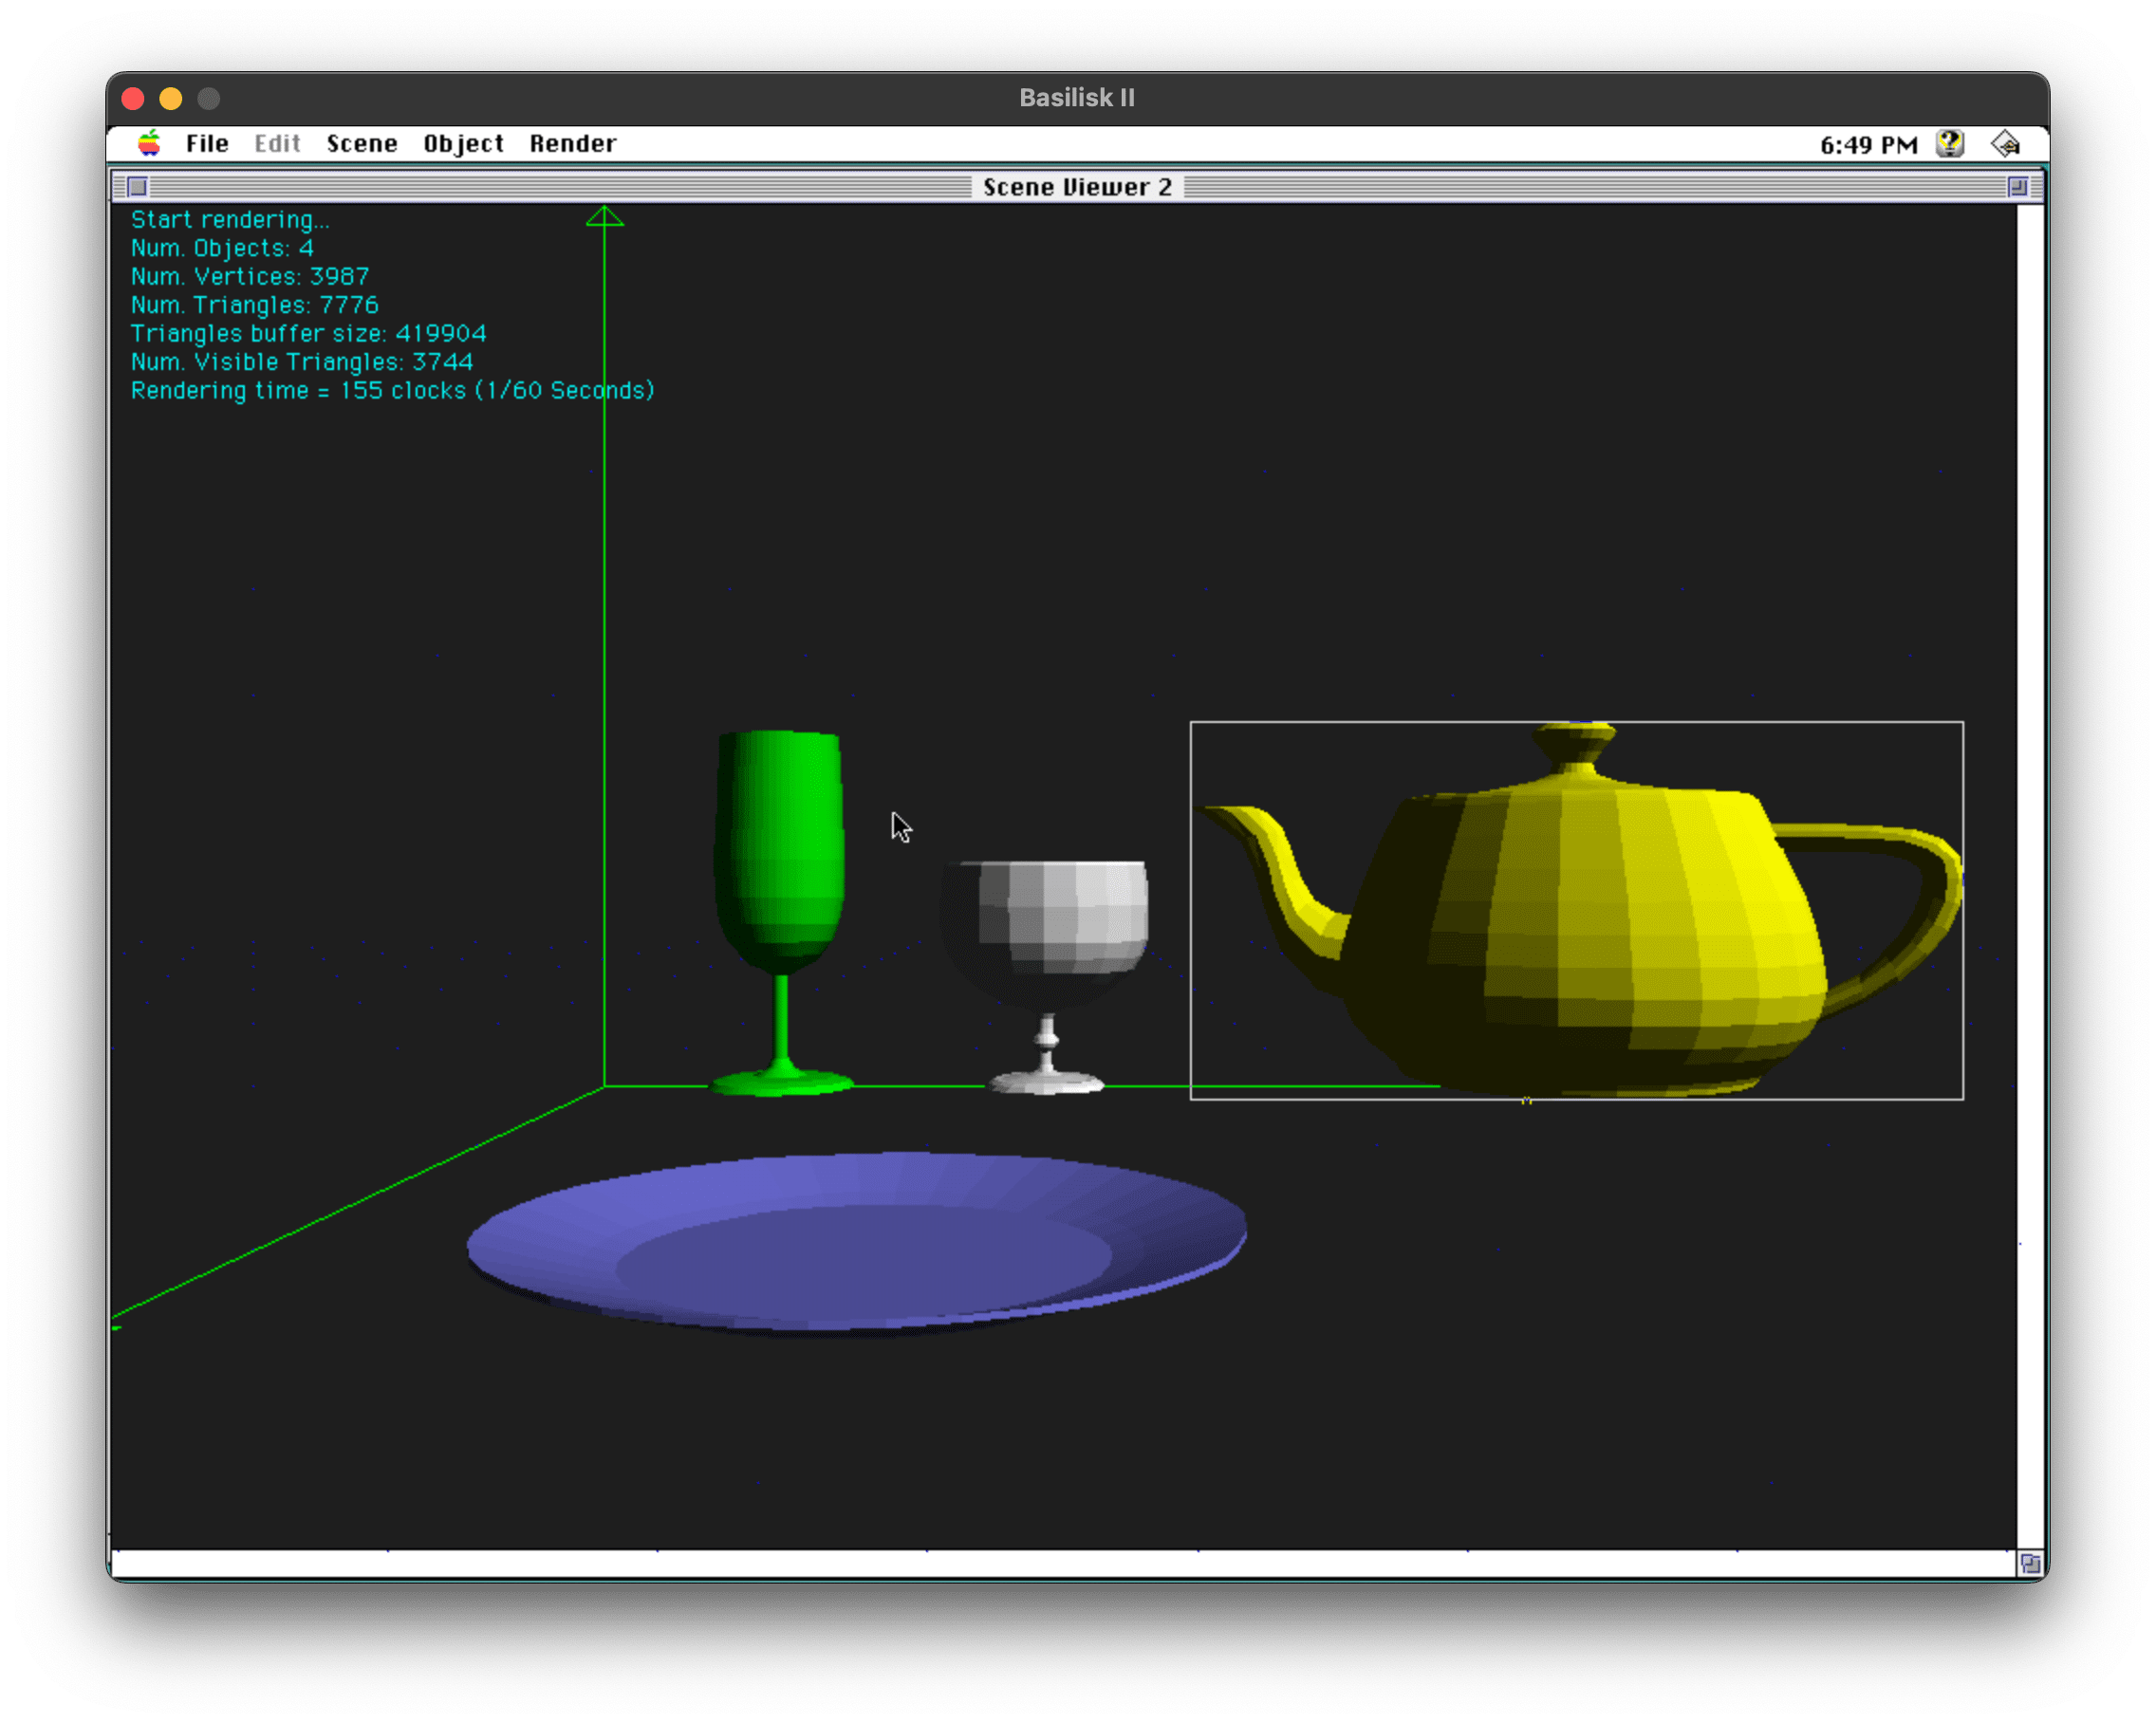
Task: Click the vertical scrollbar of Scene Viewer
Action: 2029,877
